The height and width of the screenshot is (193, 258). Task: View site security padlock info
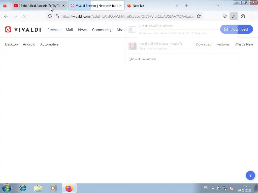[x=57, y=16]
